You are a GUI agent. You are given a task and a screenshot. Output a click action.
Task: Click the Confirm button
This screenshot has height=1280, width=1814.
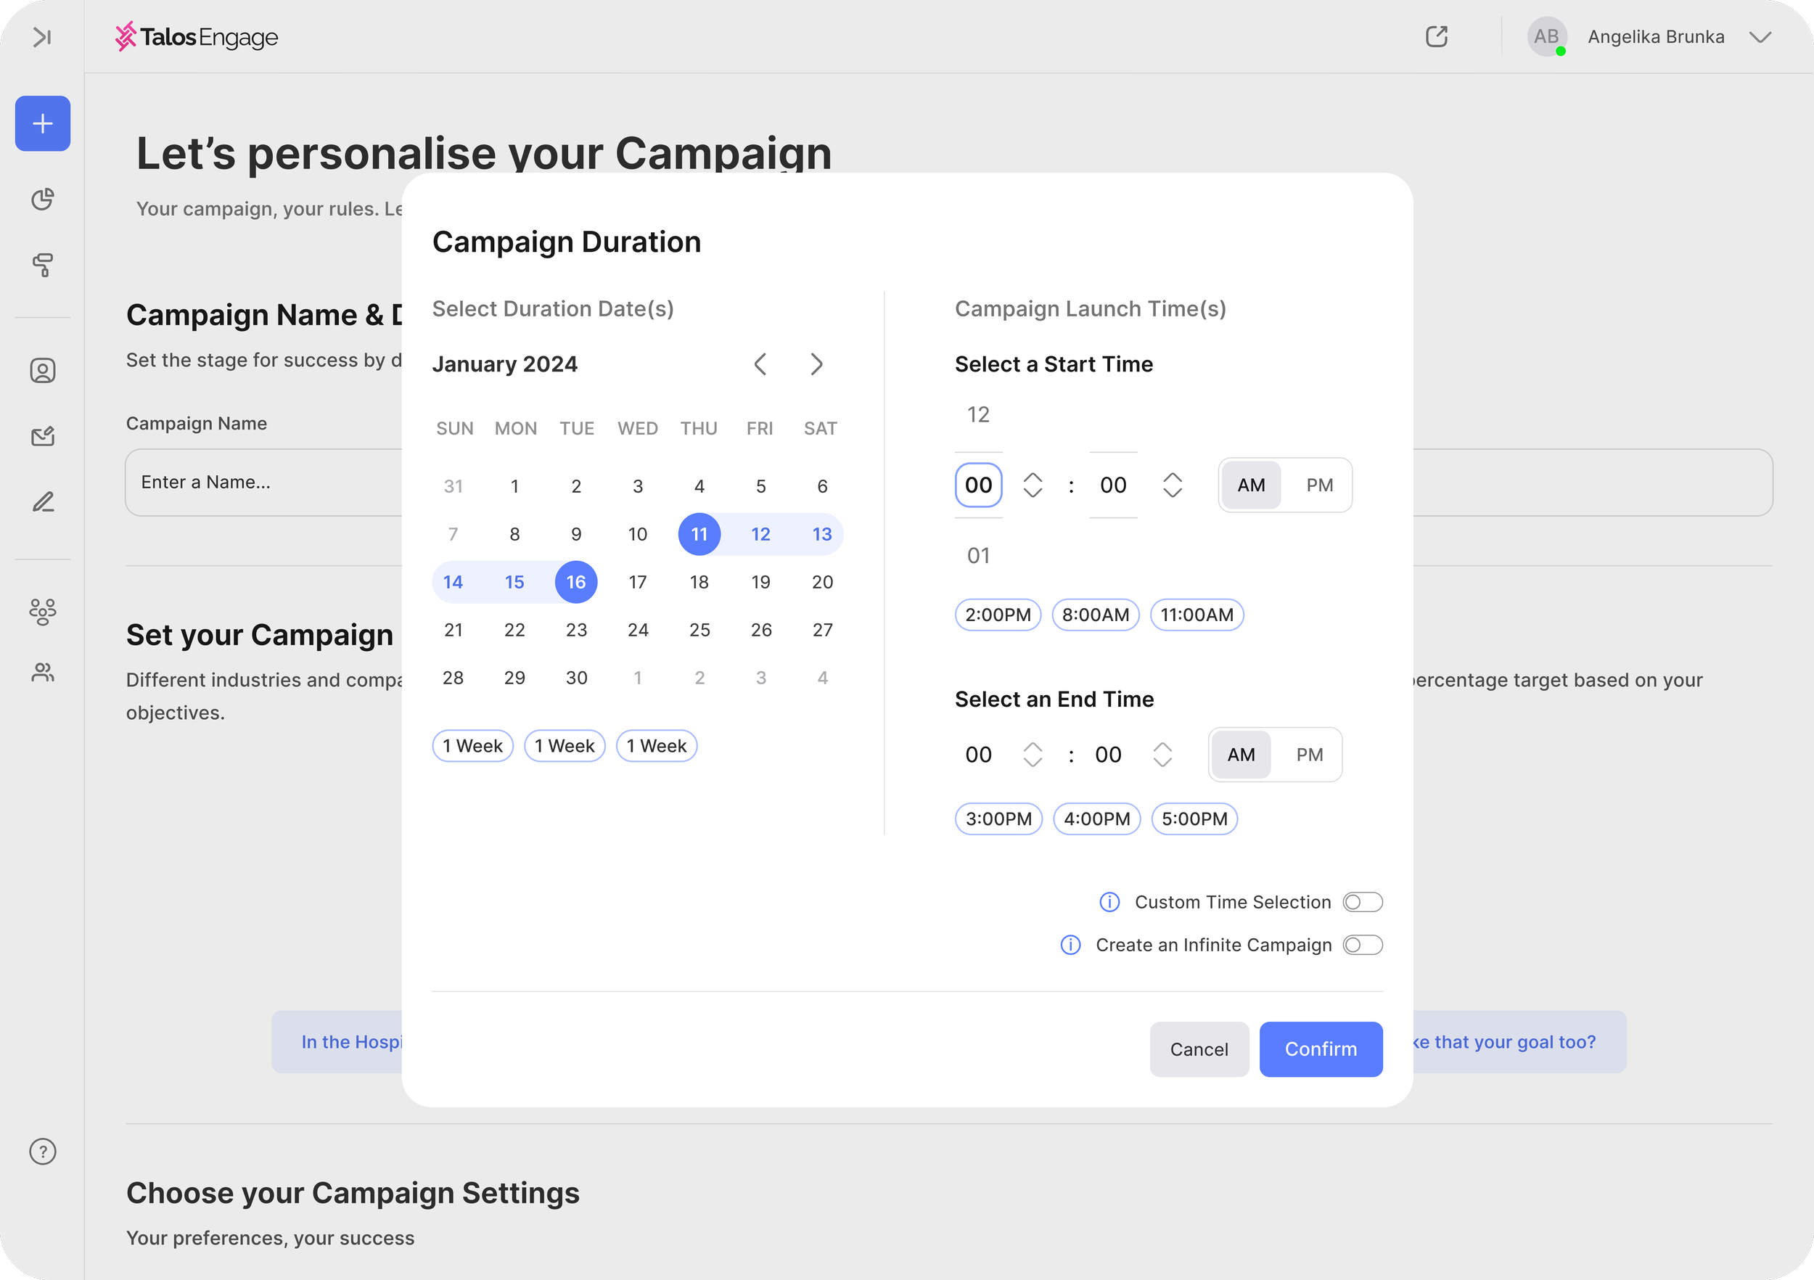click(1320, 1049)
